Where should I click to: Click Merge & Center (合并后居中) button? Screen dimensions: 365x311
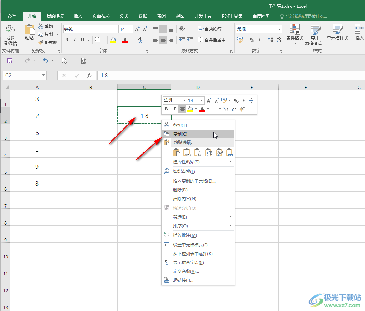coord(212,40)
